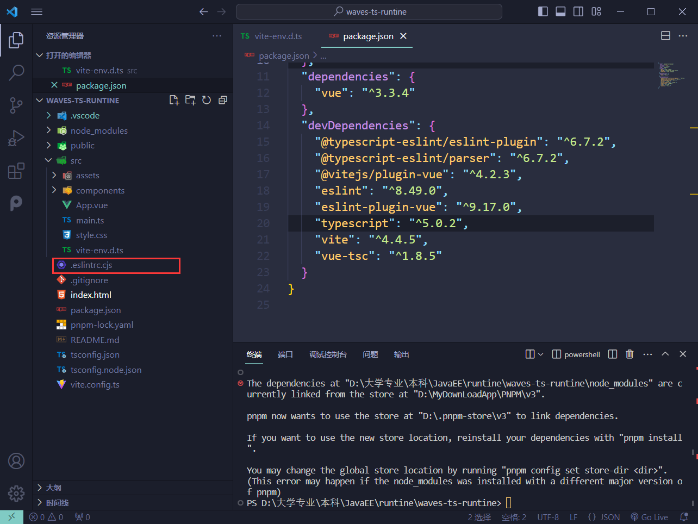Switch to the ports panel tab
The height and width of the screenshot is (524, 698).
point(285,354)
